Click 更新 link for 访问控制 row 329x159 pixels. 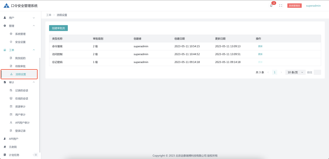[x=260, y=54]
